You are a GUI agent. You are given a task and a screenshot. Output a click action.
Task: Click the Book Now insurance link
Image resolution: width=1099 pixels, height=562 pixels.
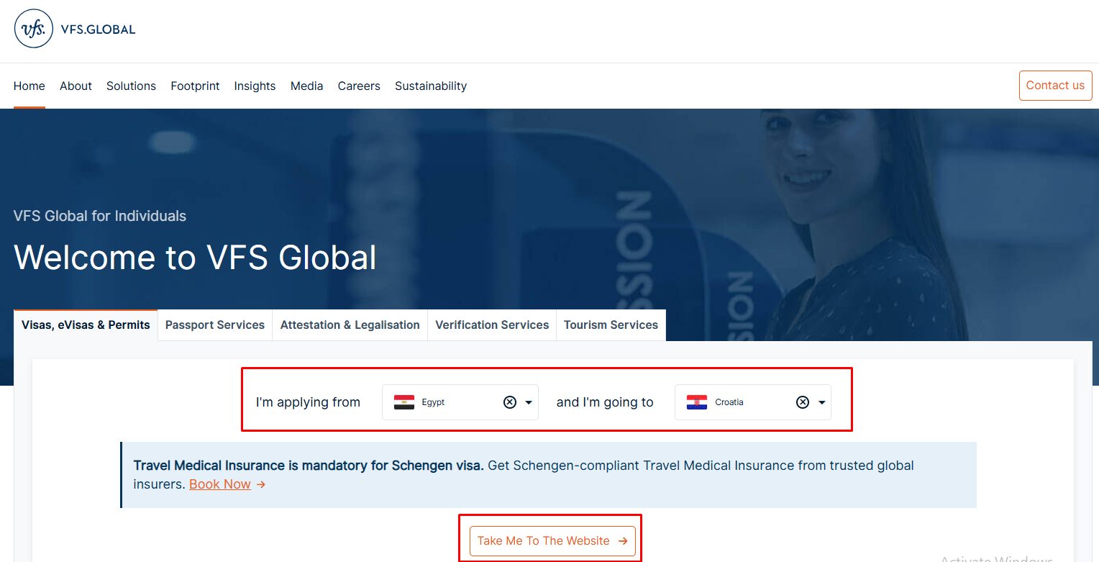click(x=220, y=484)
